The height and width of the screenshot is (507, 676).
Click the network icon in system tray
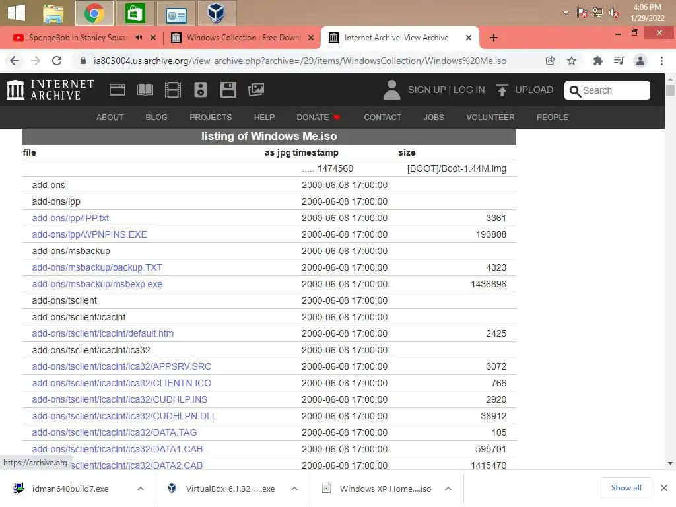point(598,13)
